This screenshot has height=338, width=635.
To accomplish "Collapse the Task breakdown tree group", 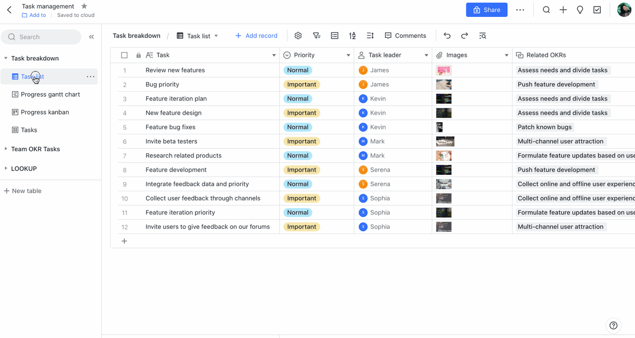I will click(6, 58).
